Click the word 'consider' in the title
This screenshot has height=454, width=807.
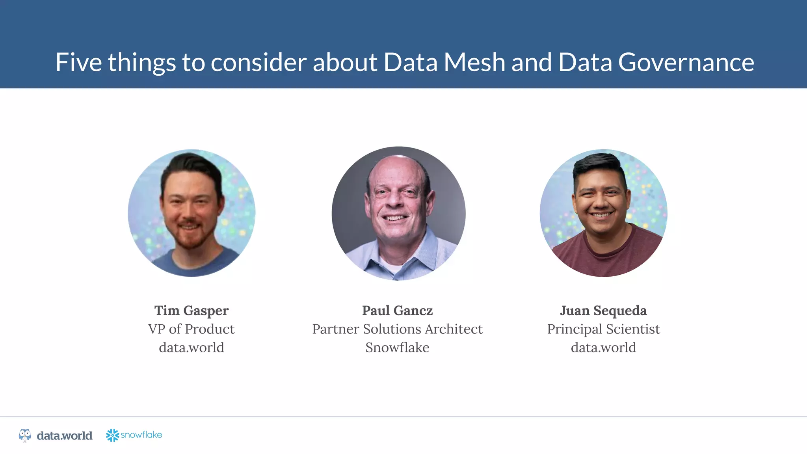point(258,62)
